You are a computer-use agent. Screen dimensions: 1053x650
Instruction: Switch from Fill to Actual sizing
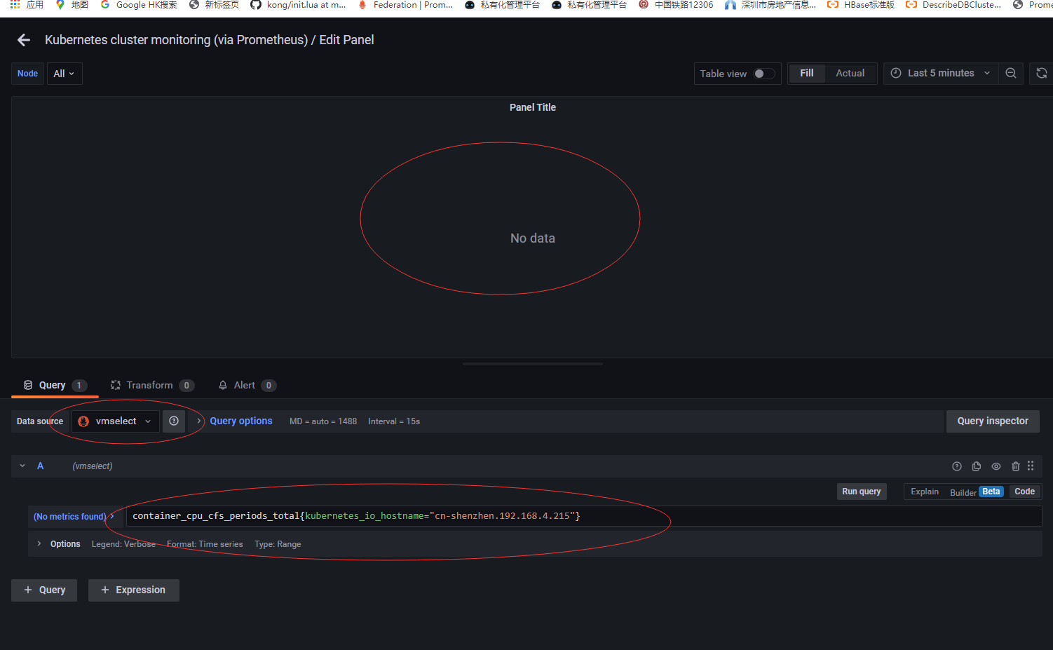pyautogui.click(x=849, y=73)
